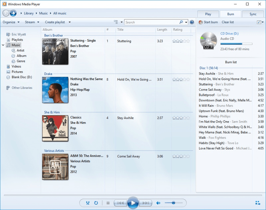
Task: Switch to the Play tab
Action: tap(208, 14)
